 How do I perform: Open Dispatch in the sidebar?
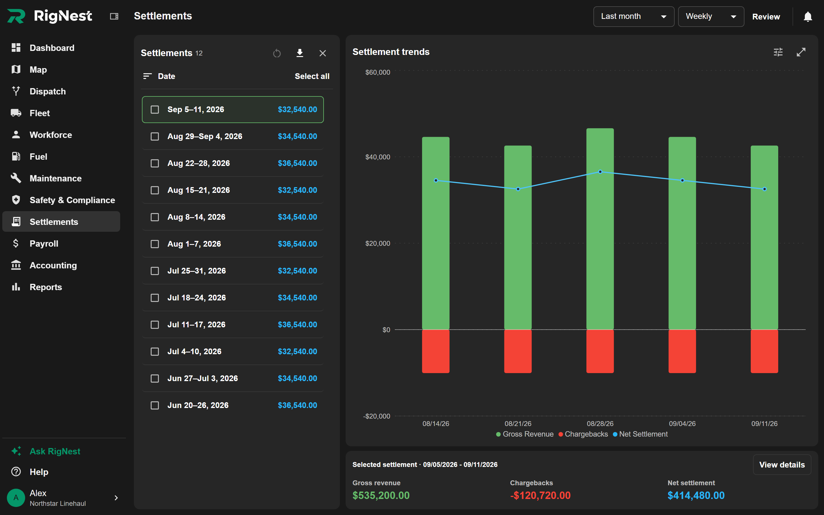pyautogui.click(x=61, y=91)
